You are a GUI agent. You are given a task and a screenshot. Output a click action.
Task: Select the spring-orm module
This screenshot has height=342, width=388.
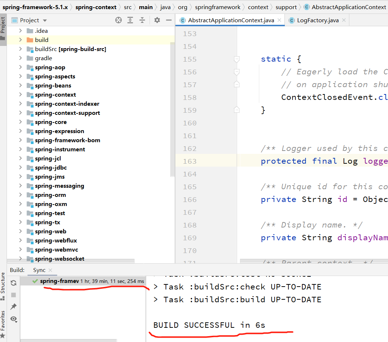point(50,195)
